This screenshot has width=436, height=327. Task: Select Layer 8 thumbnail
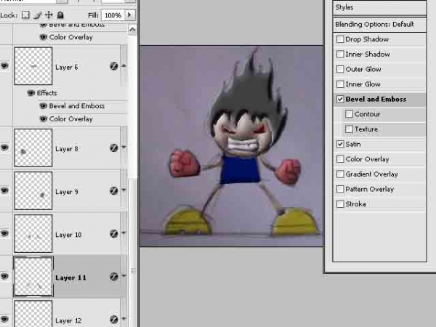pyautogui.click(x=33, y=148)
